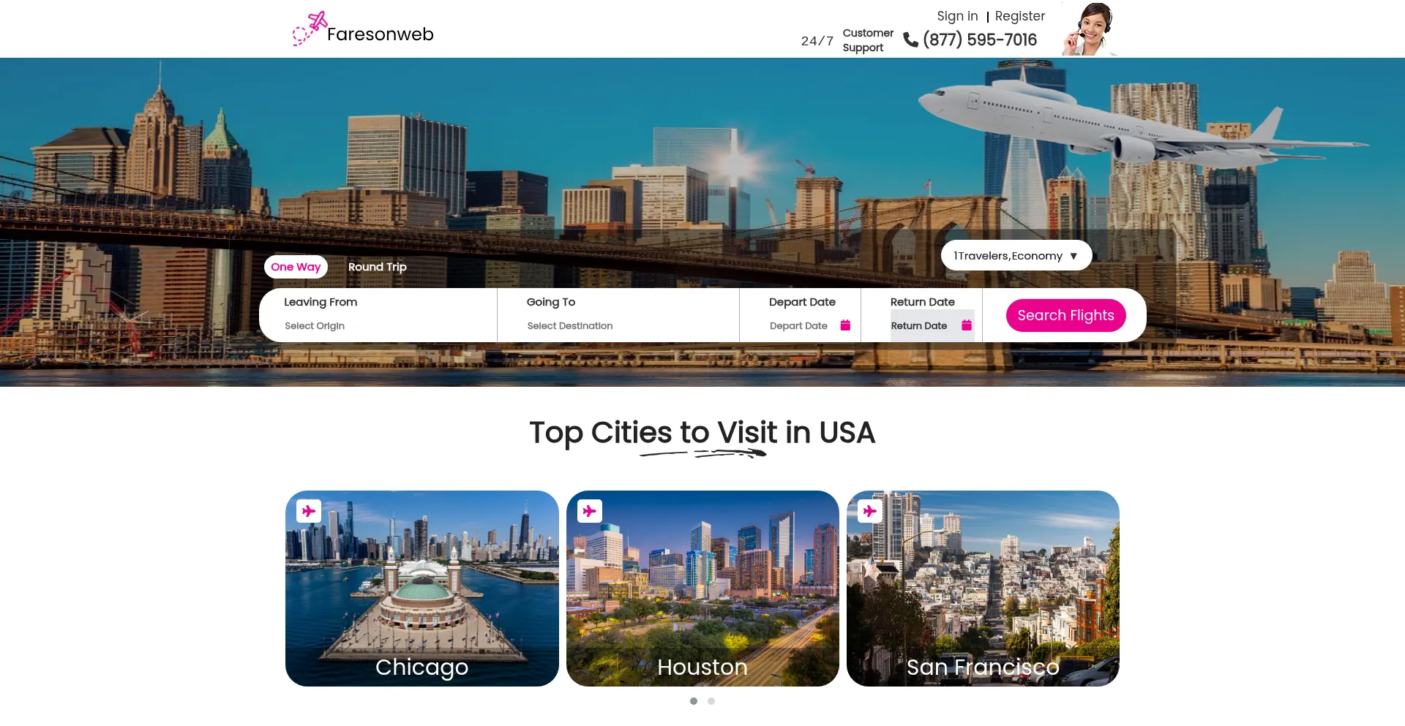Viewport: 1405px width, 726px height.
Task: Click the Search Flights button
Action: coord(1065,315)
